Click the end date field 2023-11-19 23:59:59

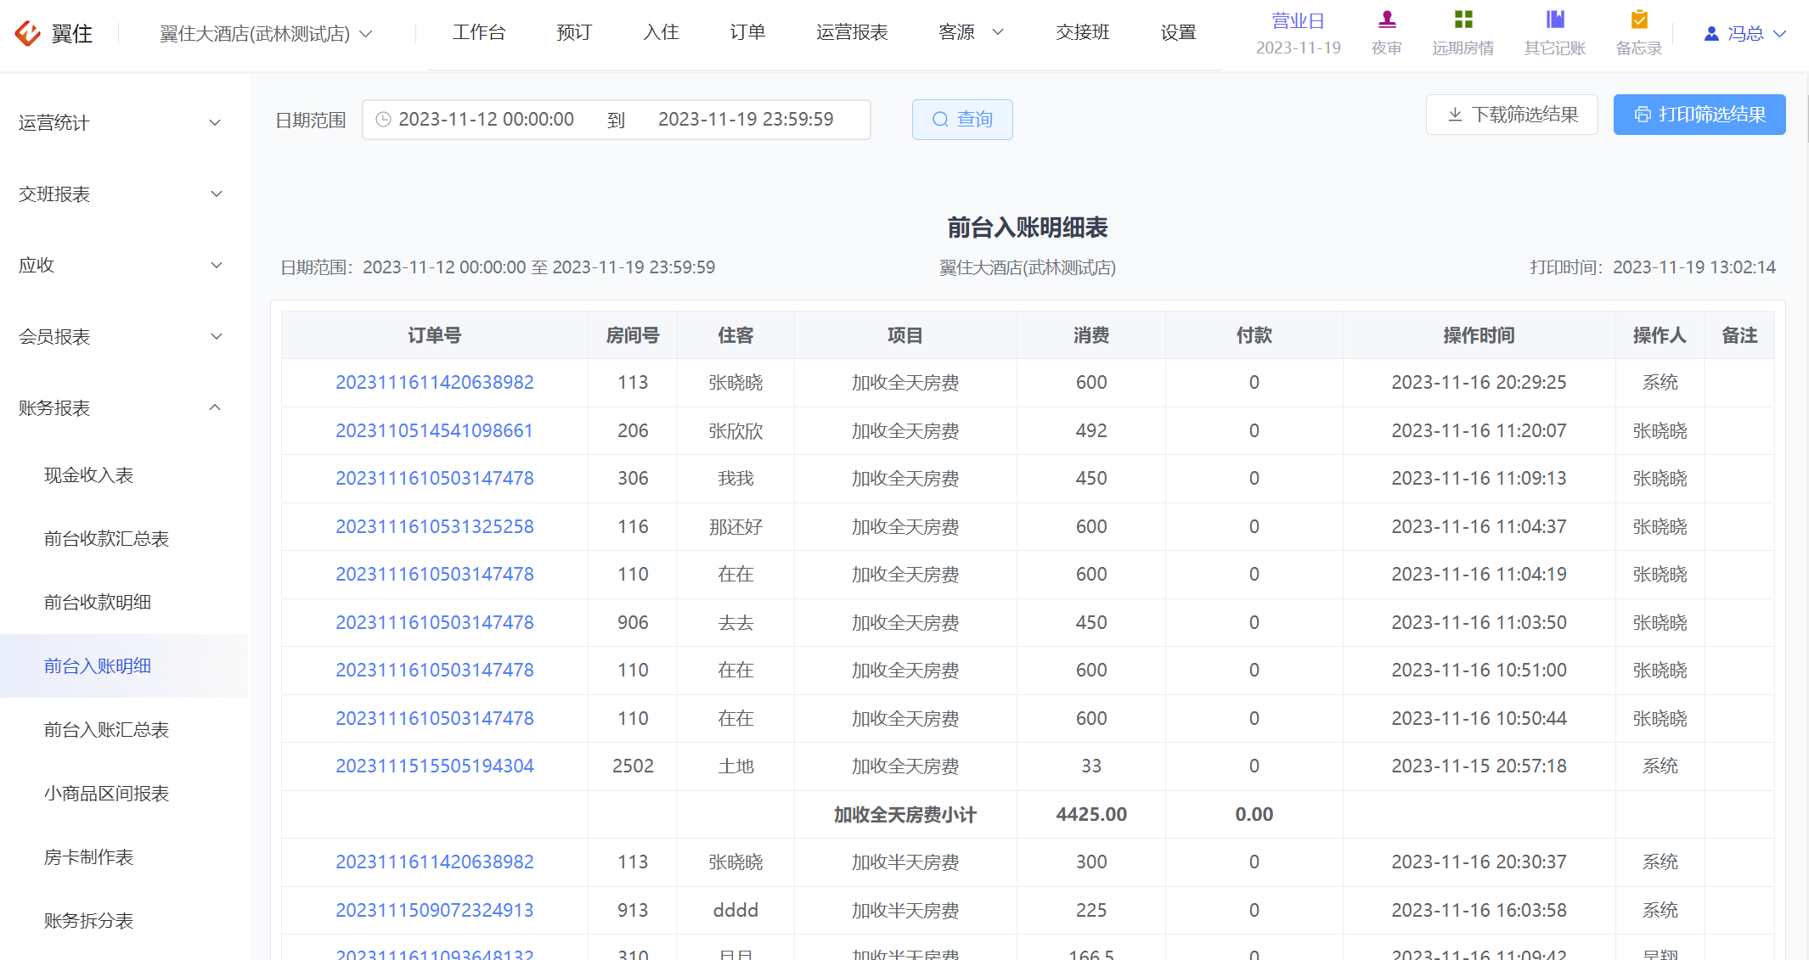coord(746,120)
